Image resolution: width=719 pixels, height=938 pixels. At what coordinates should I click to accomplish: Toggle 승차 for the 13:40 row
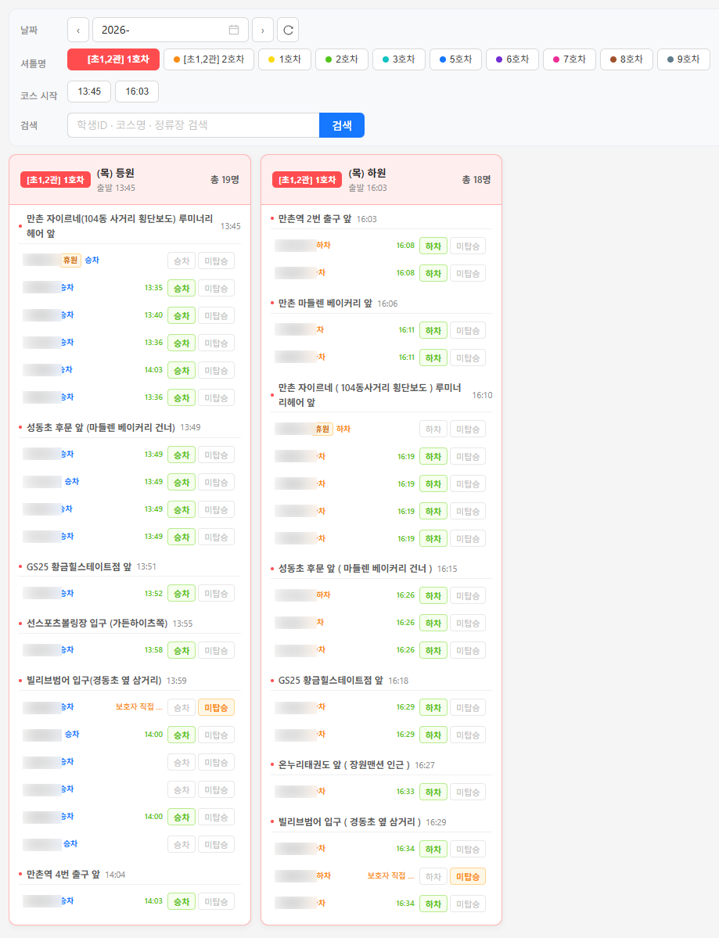click(x=182, y=316)
